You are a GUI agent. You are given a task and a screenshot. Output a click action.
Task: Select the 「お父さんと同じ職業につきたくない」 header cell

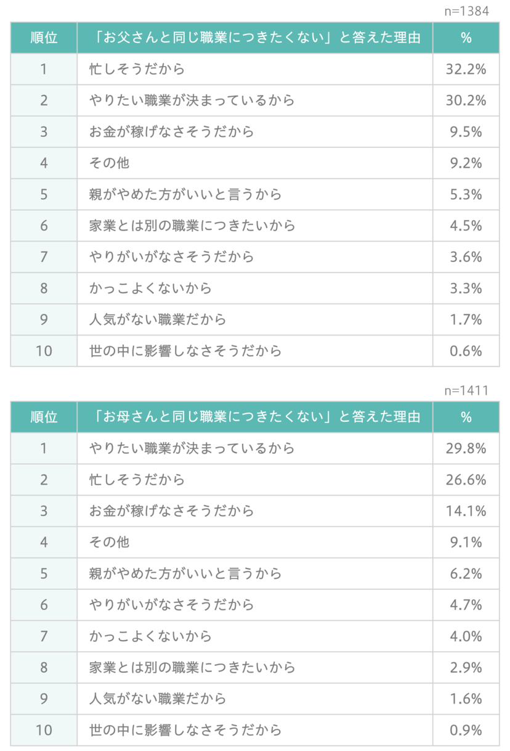pyautogui.click(x=255, y=38)
